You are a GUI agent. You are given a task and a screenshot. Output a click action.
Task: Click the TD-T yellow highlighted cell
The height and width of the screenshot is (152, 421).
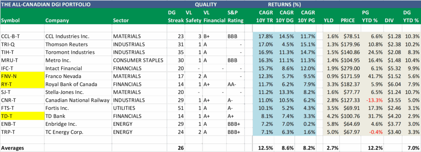[x=22, y=116]
